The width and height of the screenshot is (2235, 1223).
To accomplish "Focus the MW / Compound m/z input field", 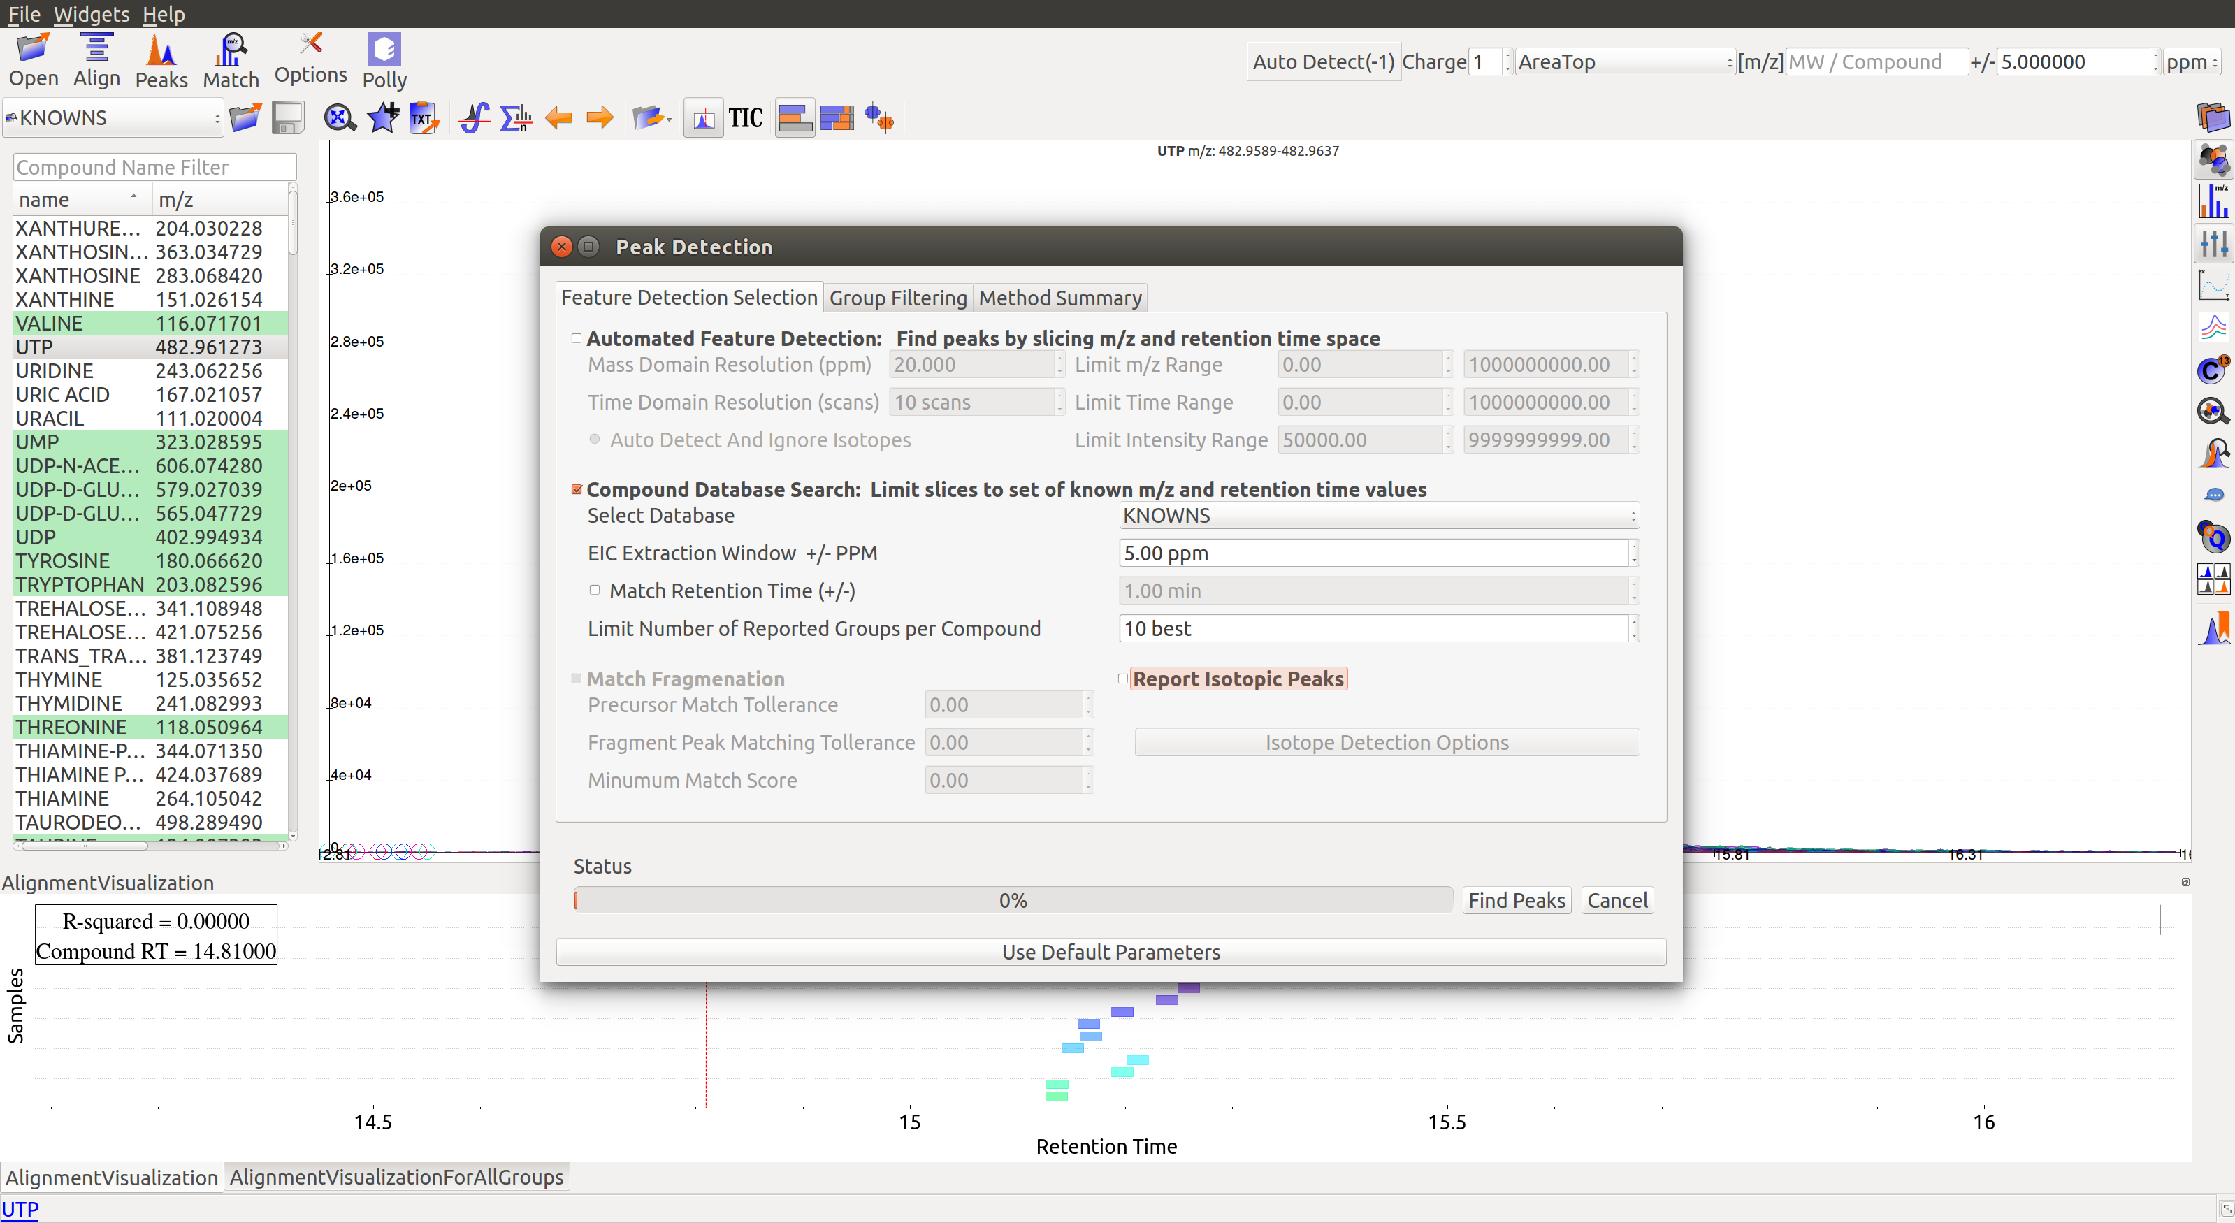I will [x=1875, y=61].
